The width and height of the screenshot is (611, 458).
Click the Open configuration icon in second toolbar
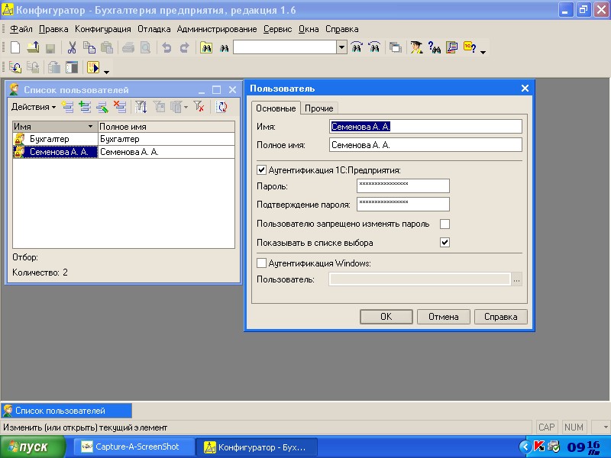click(x=15, y=68)
